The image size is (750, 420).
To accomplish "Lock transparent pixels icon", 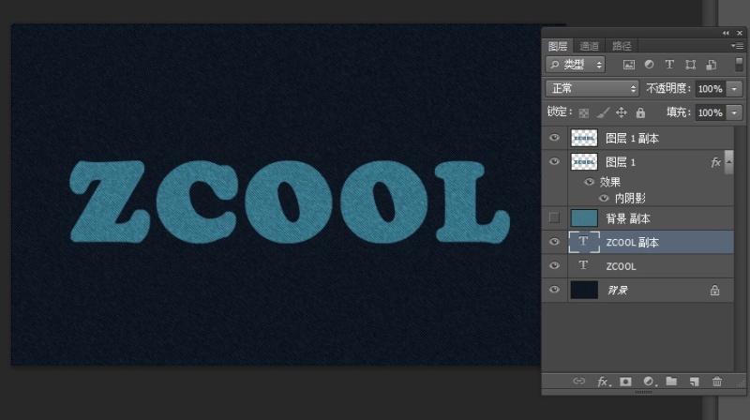I will tap(583, 112).
